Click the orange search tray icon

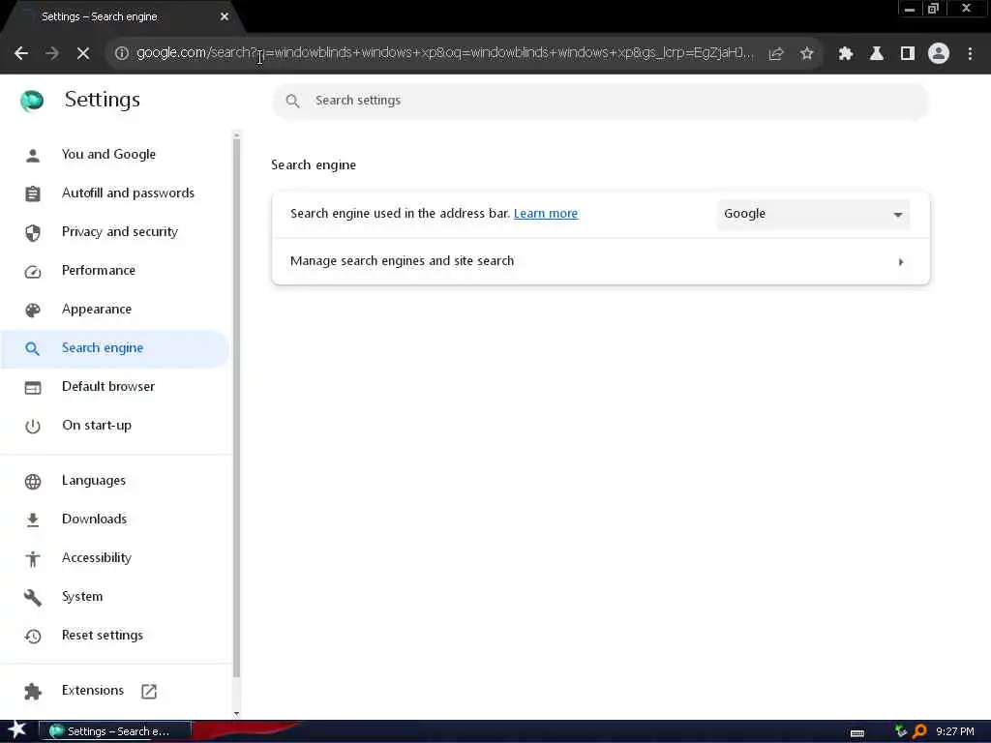click(x=919, y=731)
